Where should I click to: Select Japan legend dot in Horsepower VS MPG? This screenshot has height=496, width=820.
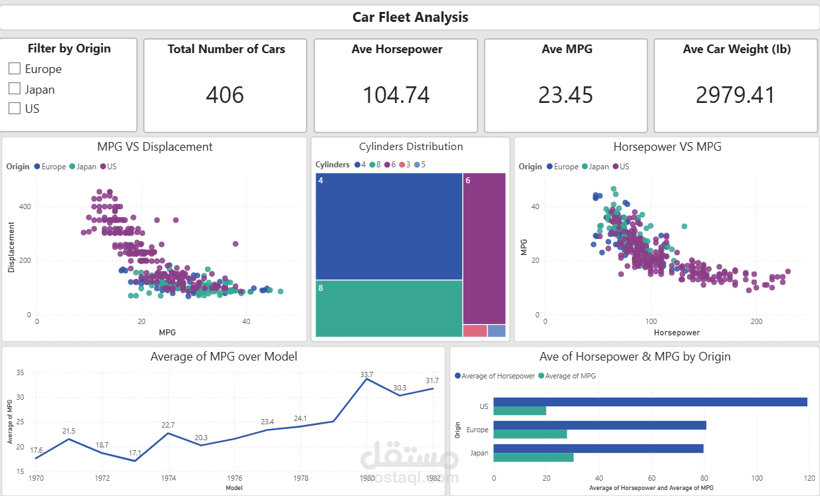[585, 167]
